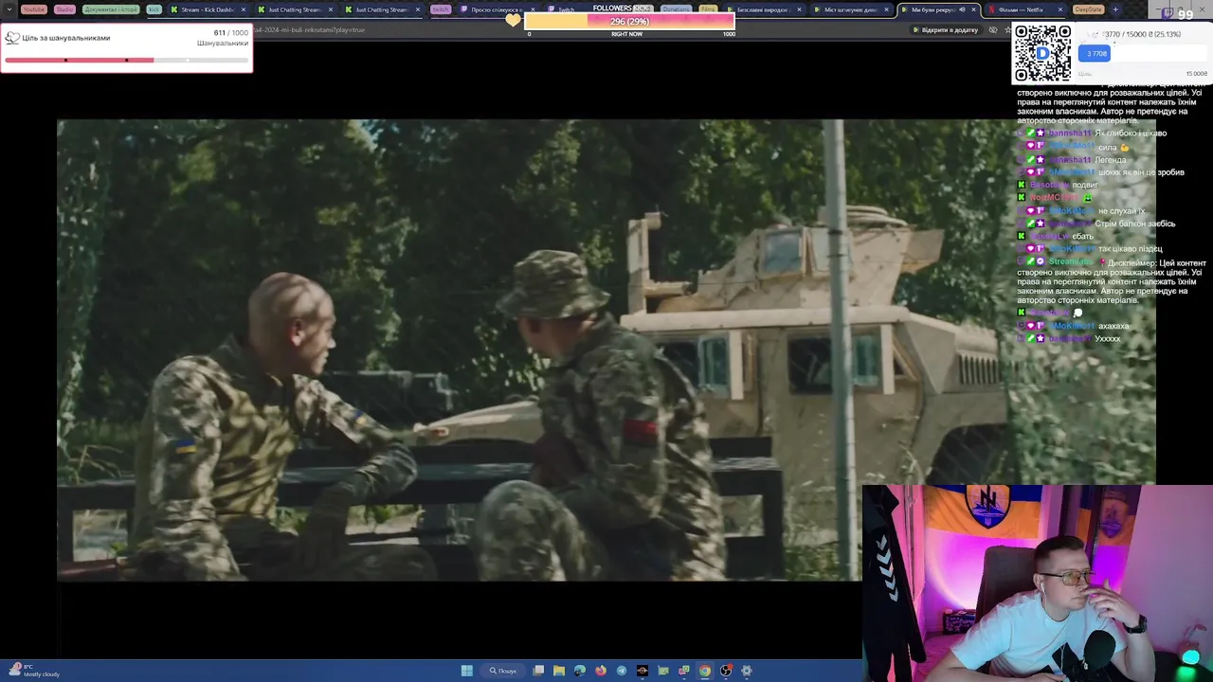Viewport: 1213px width, 682px height.
Task: Open the Windows Start menu
Action: point(466,671)
